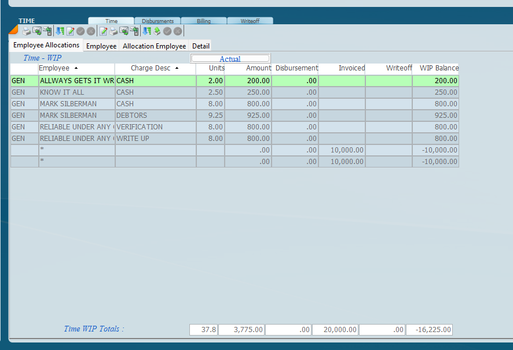Click the last grey cancel X icon
The height and width of the screenshot is (350, 513).
click(178, 31)
